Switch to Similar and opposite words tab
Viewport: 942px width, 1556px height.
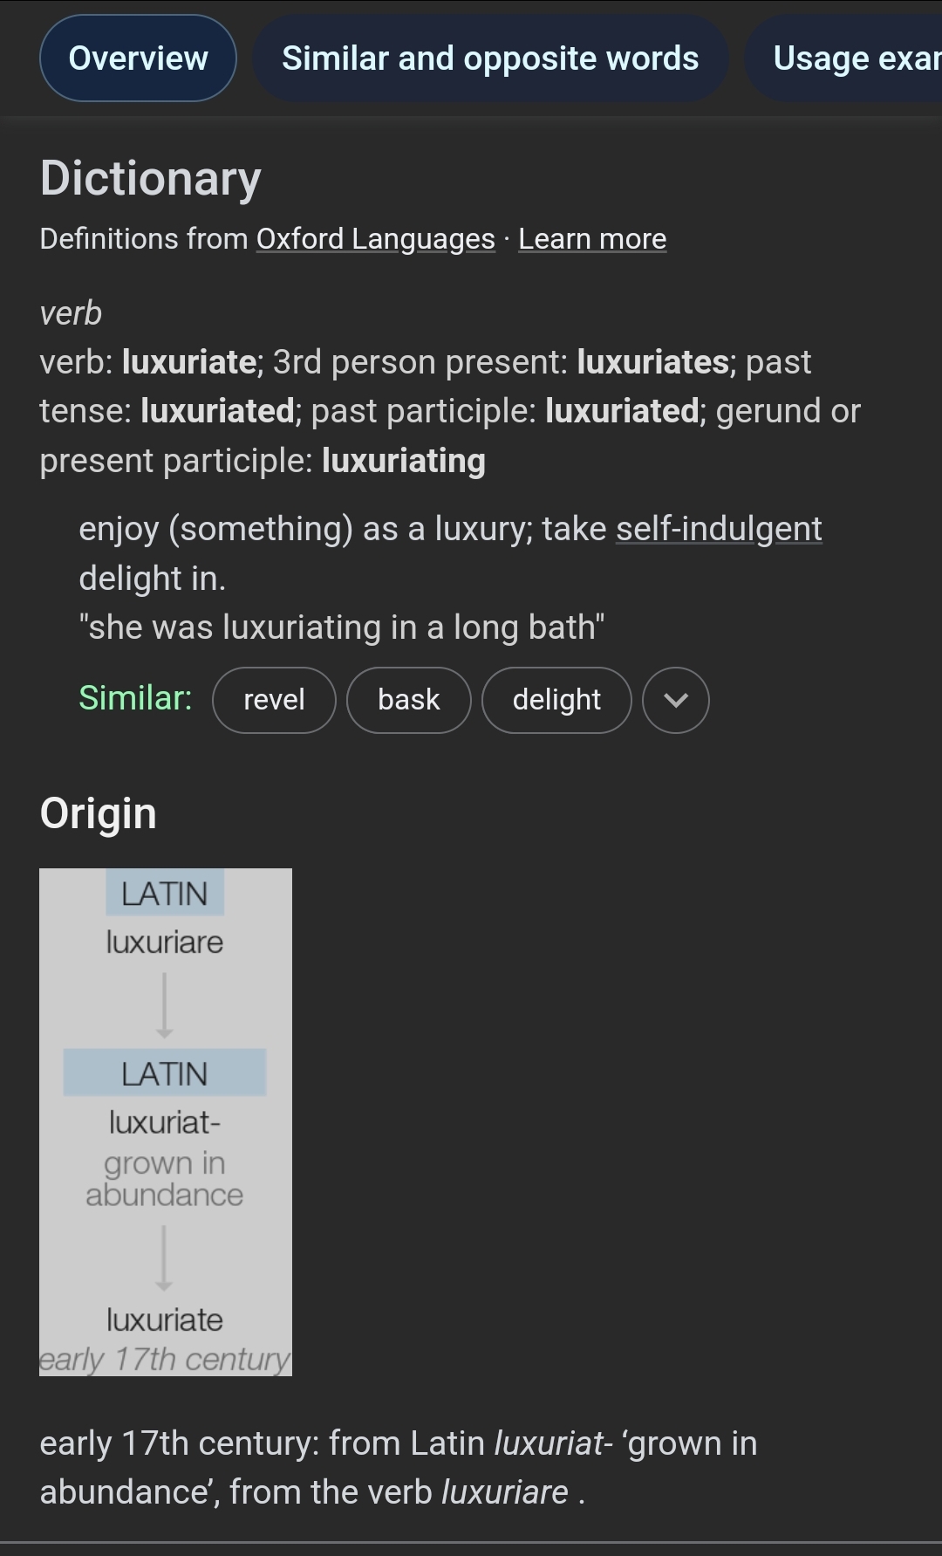click(x=490, y=58)
